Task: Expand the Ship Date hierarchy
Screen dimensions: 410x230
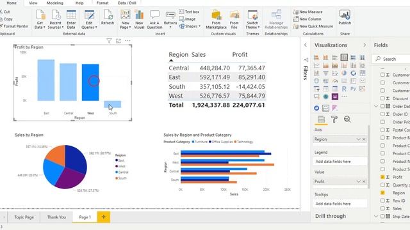Action: (x=376, y=216)
